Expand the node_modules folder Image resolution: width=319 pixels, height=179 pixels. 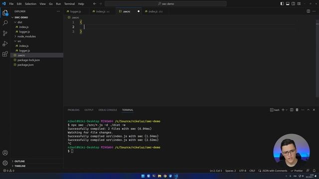pyautogui.click(x=37, y=36)
